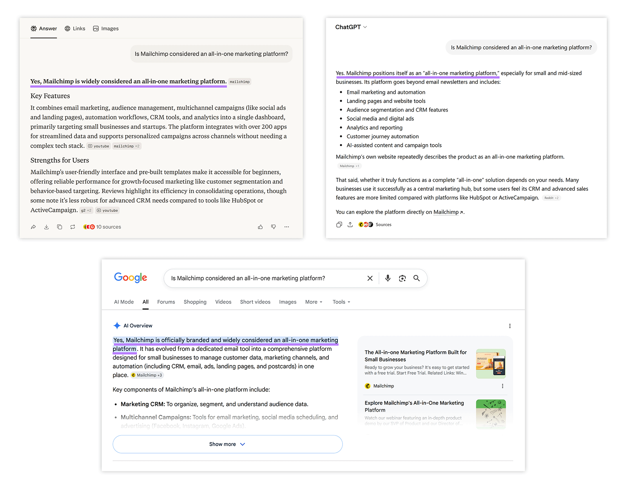Click the Google magnifier search icon
Viewport: 627px width, 488px height.
[x=417, y=278]
